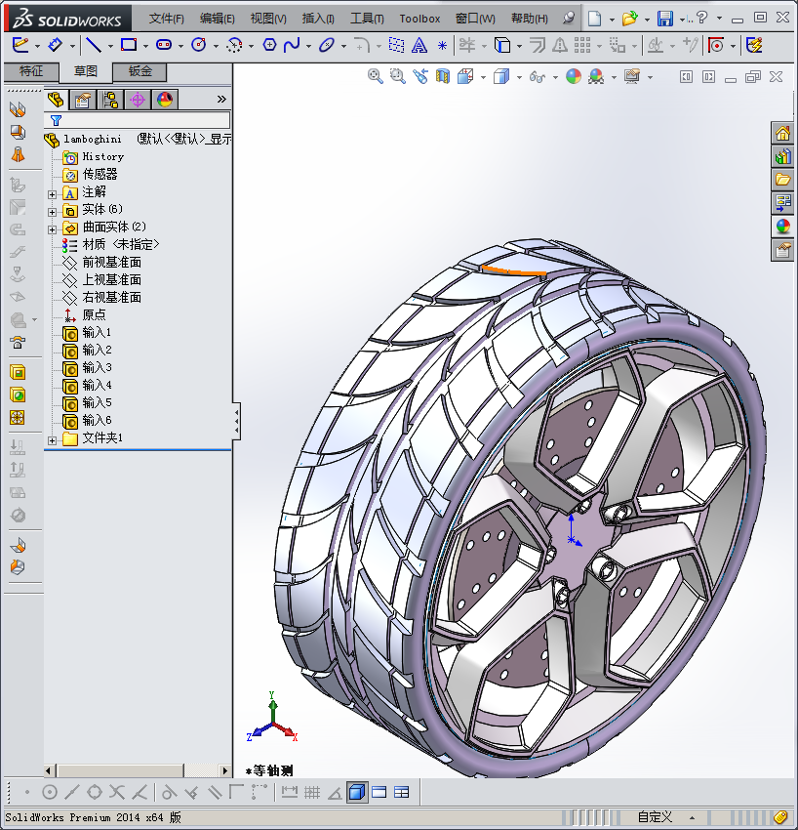Open the 工具(T) menu
The image size is (798, 830).
coord(367,19)
